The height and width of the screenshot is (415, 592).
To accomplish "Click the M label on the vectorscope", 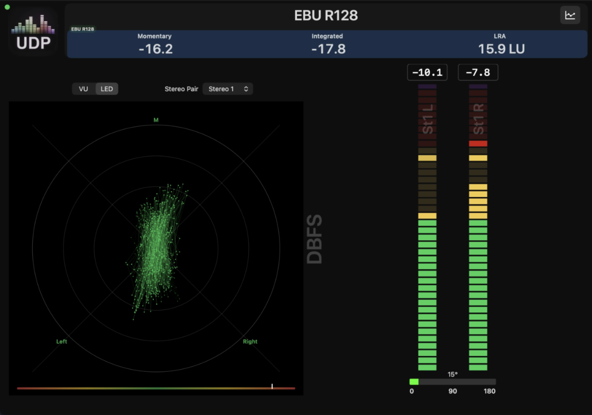I will (156, 120).
